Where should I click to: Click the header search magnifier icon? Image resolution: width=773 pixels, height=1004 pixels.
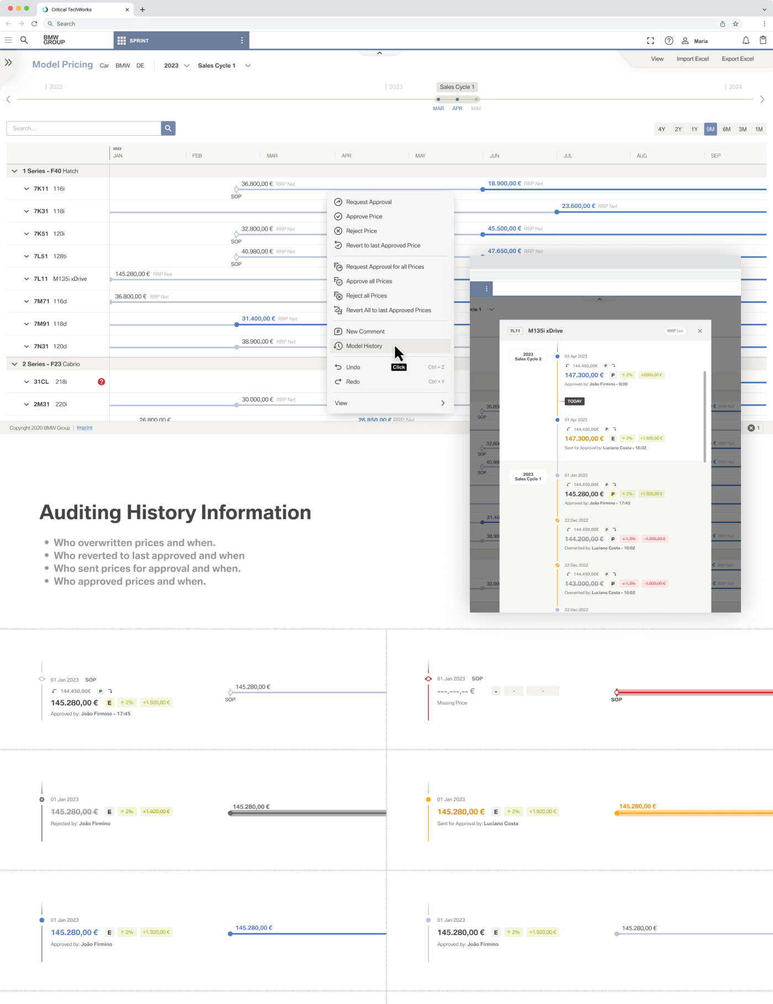coord(24,40)
